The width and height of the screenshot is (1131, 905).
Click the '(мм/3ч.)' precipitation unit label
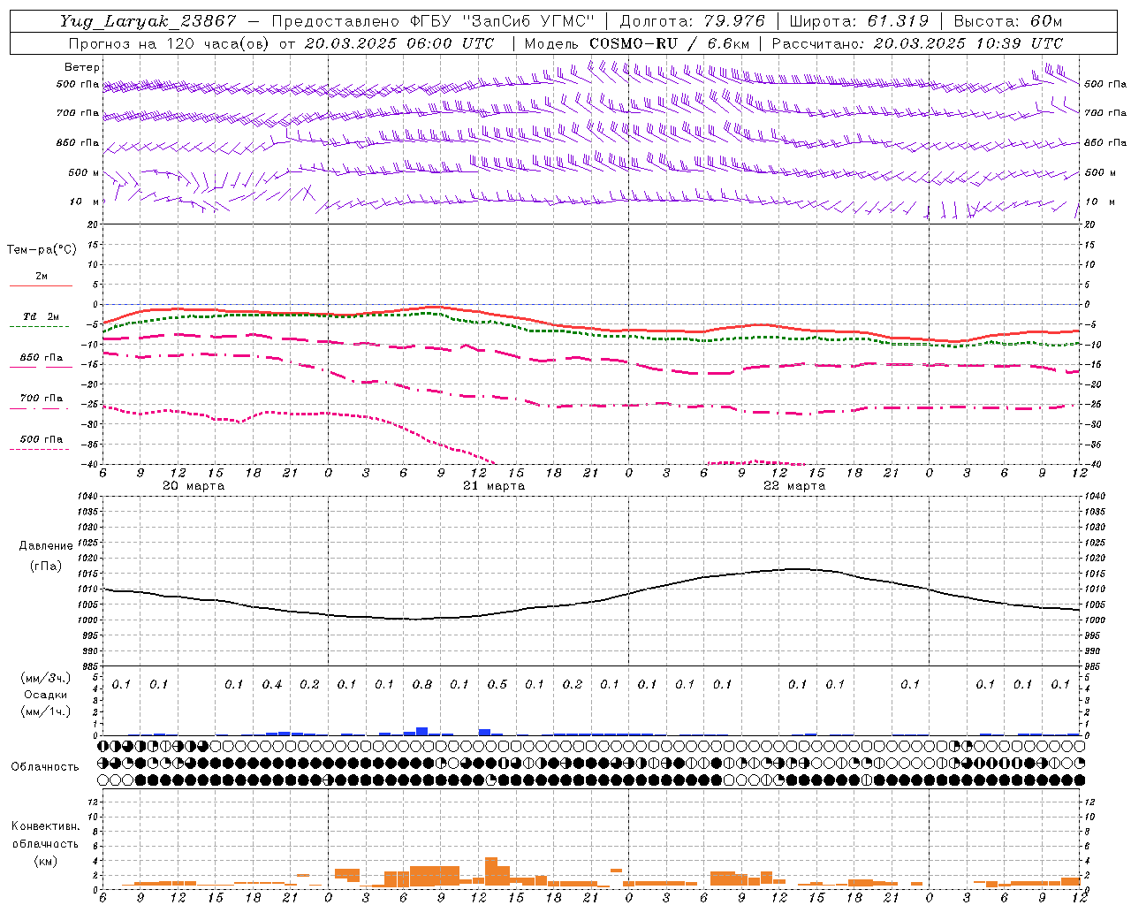point(46,678)
